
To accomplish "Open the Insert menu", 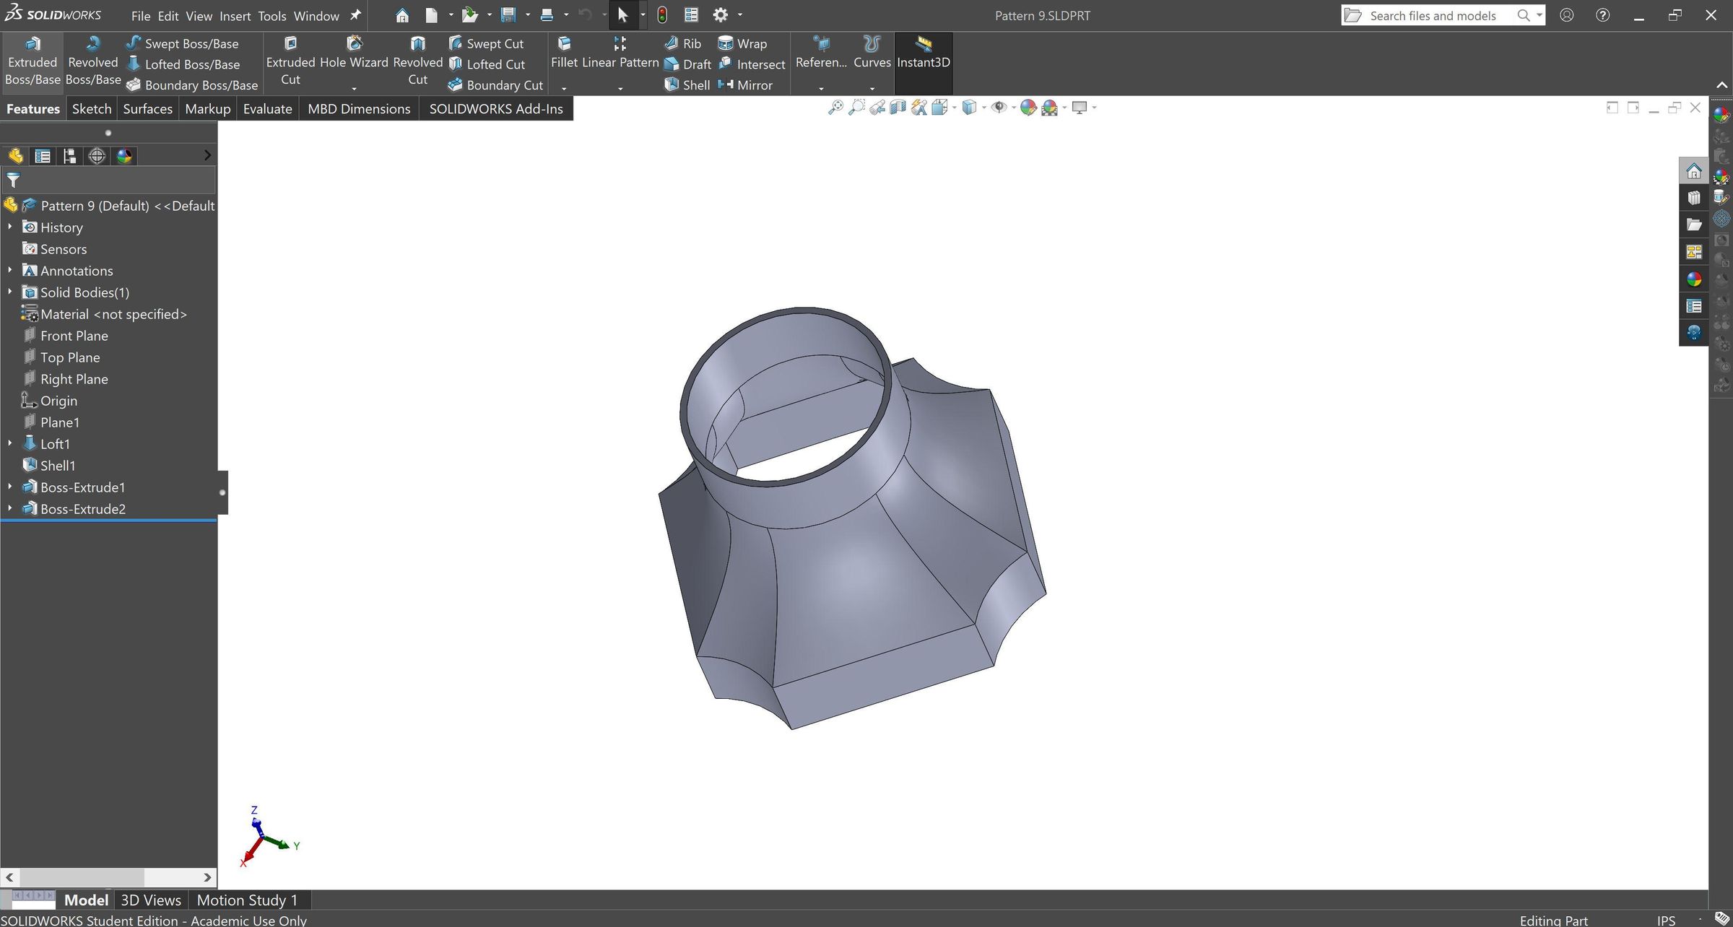I will click(x=235, y=15).
